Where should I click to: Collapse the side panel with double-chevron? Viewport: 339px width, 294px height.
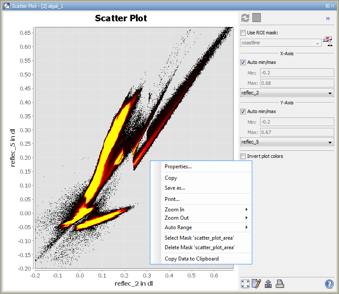click(x=328, y=18)
